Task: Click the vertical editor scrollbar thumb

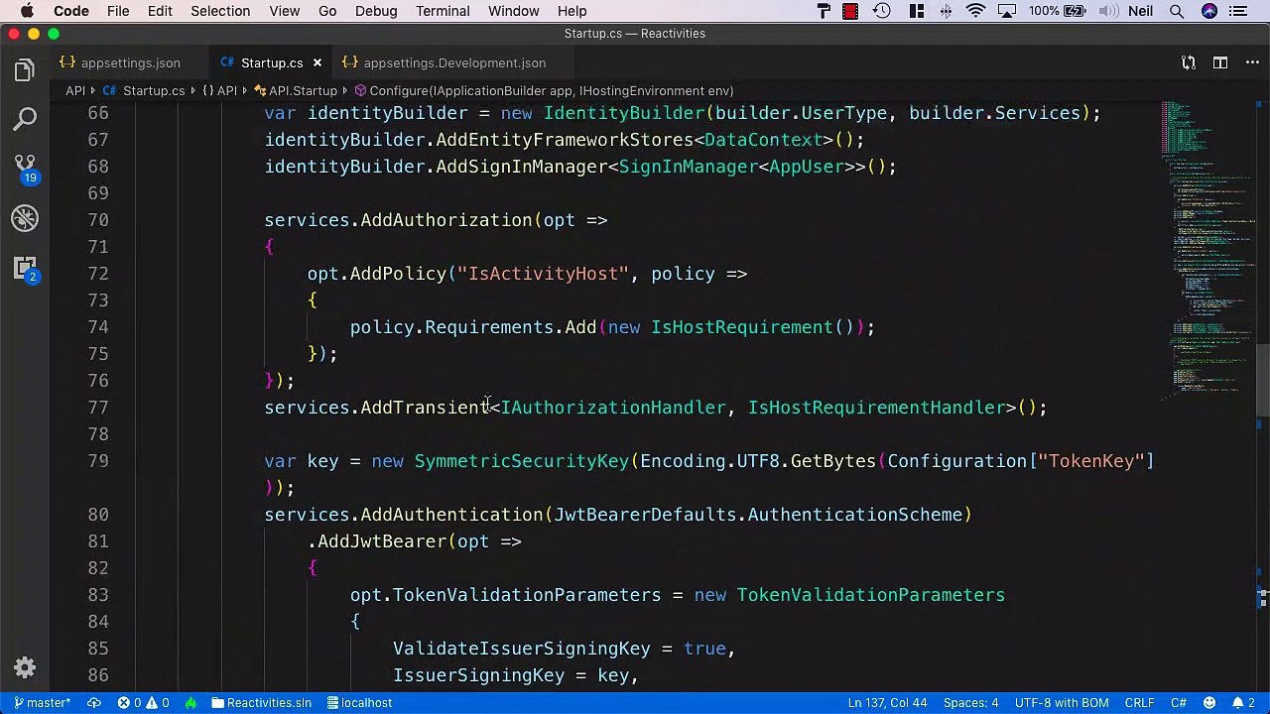Action: pyautogui.click(x=1262, y=379)
